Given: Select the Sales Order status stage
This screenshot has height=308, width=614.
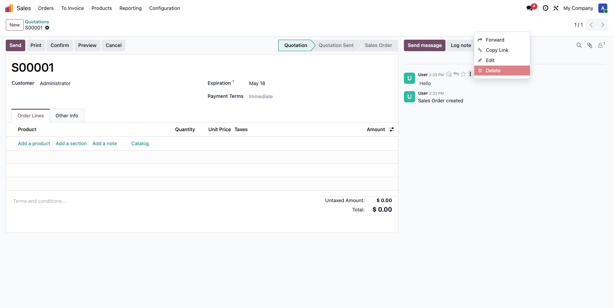Looking at the screenshot, I should (378, 45).
